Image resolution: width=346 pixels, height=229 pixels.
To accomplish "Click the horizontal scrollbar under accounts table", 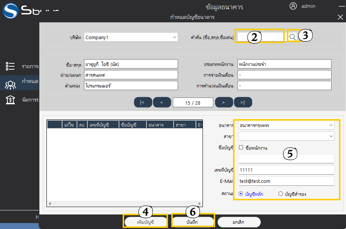I will 125,204.
